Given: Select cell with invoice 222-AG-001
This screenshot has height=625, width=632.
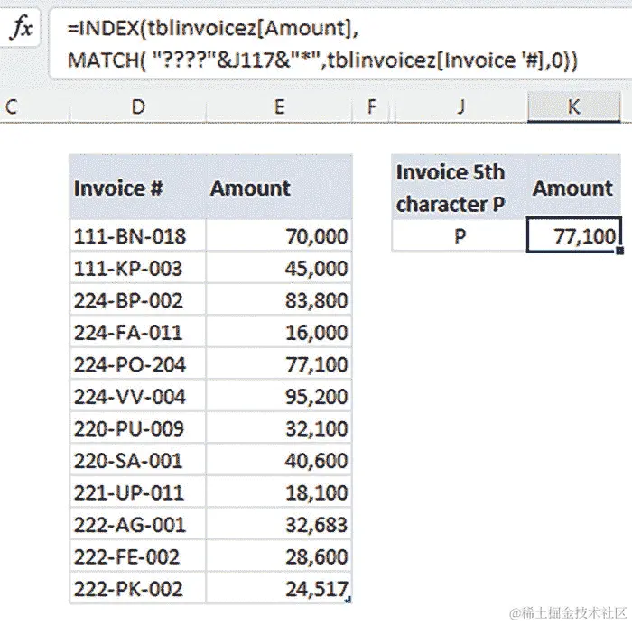Looking at the screenshot, I should click(137, 524).
